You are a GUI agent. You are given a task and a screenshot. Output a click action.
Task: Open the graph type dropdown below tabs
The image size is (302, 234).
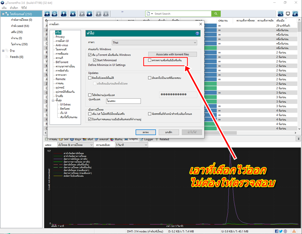[75, 145]
